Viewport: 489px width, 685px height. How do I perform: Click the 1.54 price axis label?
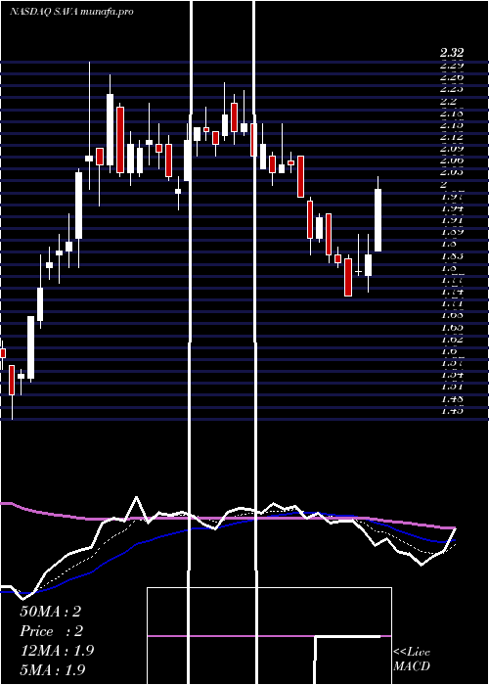[x=452, y=375]
